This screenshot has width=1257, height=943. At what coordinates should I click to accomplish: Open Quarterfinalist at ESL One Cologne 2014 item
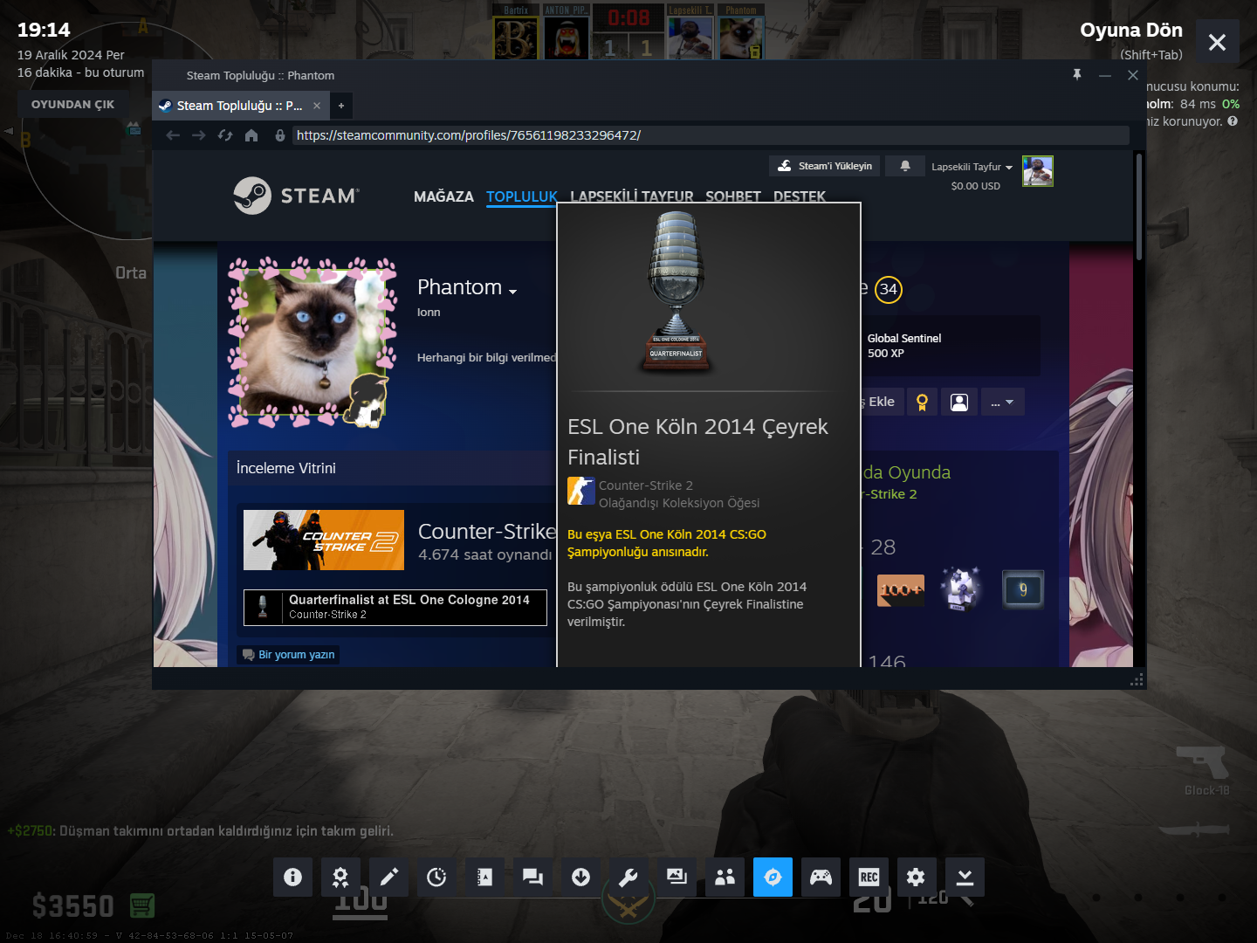(395, 607)
